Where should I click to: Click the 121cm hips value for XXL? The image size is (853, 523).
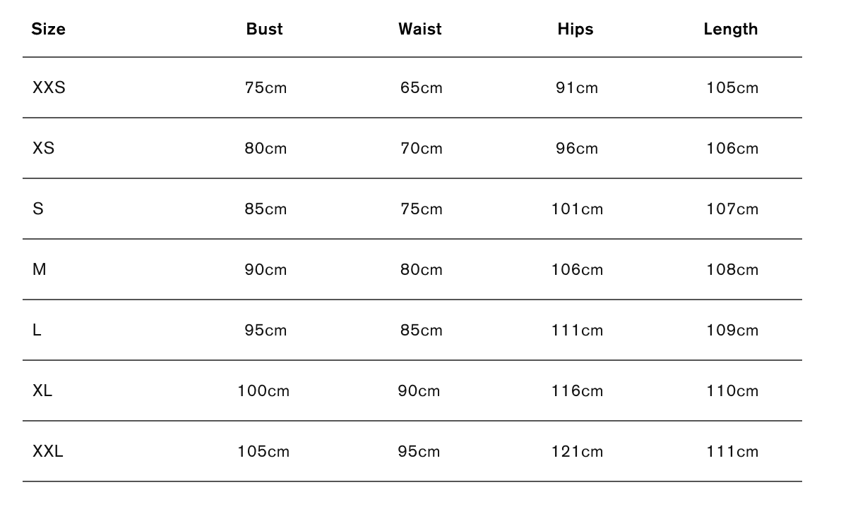tap(578, 452)
